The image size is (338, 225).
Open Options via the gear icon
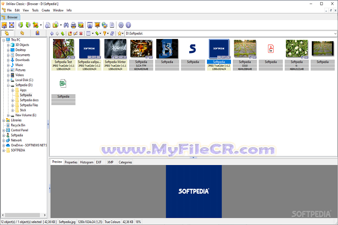121,25
